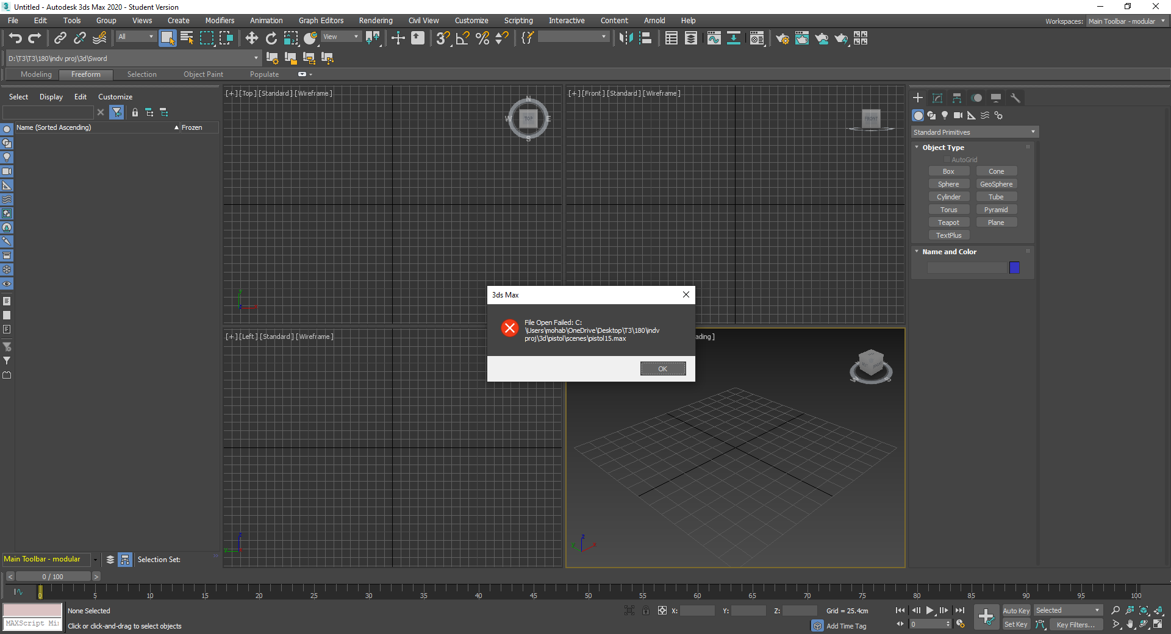Open the selection filter All dropdown
This screenshot has height=634, width=1171.
click(x=136, y=37)
